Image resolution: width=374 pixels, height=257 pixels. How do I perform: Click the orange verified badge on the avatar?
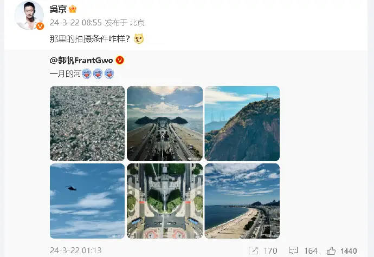coord(40,26)
